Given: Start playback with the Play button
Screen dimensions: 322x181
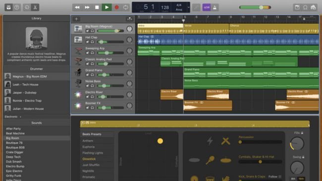Looking at the screenshot, I should point(107,7).
